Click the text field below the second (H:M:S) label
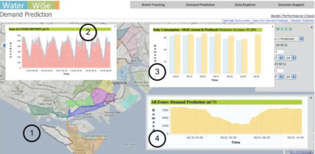The image size is (315, 154). click(x=279, y=70)
